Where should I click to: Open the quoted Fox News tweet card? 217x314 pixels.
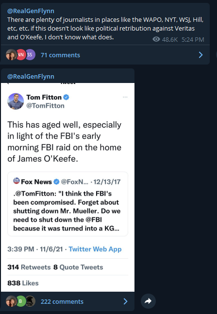(68, 204)
